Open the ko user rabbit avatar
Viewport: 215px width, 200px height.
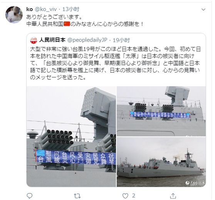[14, 15]
